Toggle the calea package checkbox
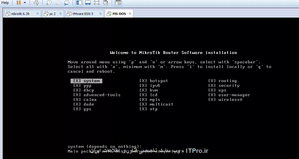Viewport: 299px width, 159px height. point(77,100)
